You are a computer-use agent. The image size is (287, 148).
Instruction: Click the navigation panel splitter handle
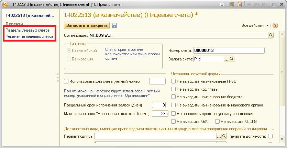click(x=58, y=78)
